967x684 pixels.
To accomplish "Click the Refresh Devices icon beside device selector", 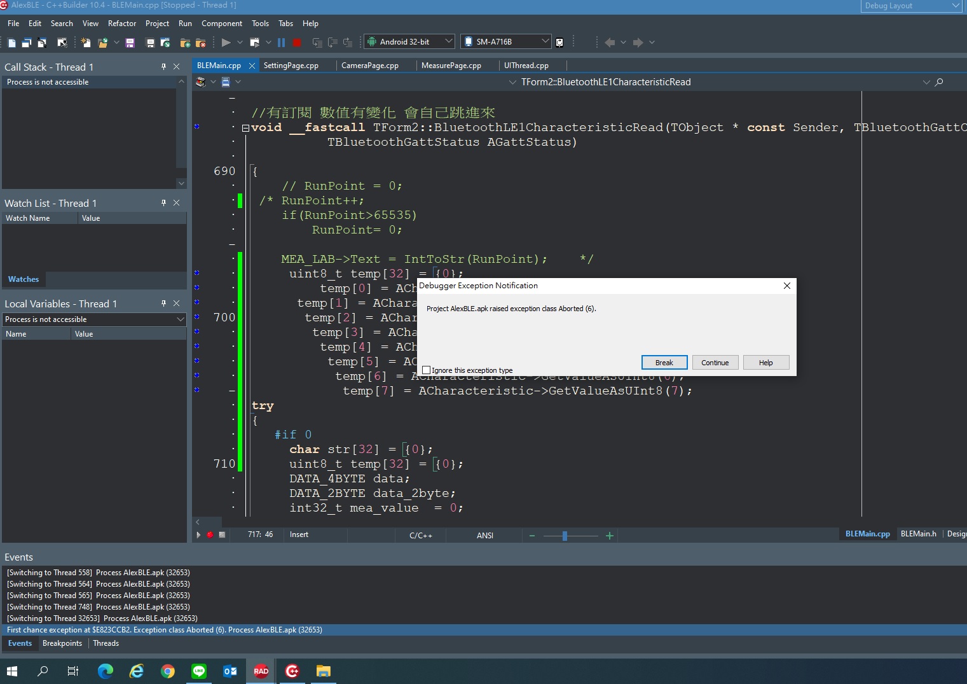I will coord(559,42).
